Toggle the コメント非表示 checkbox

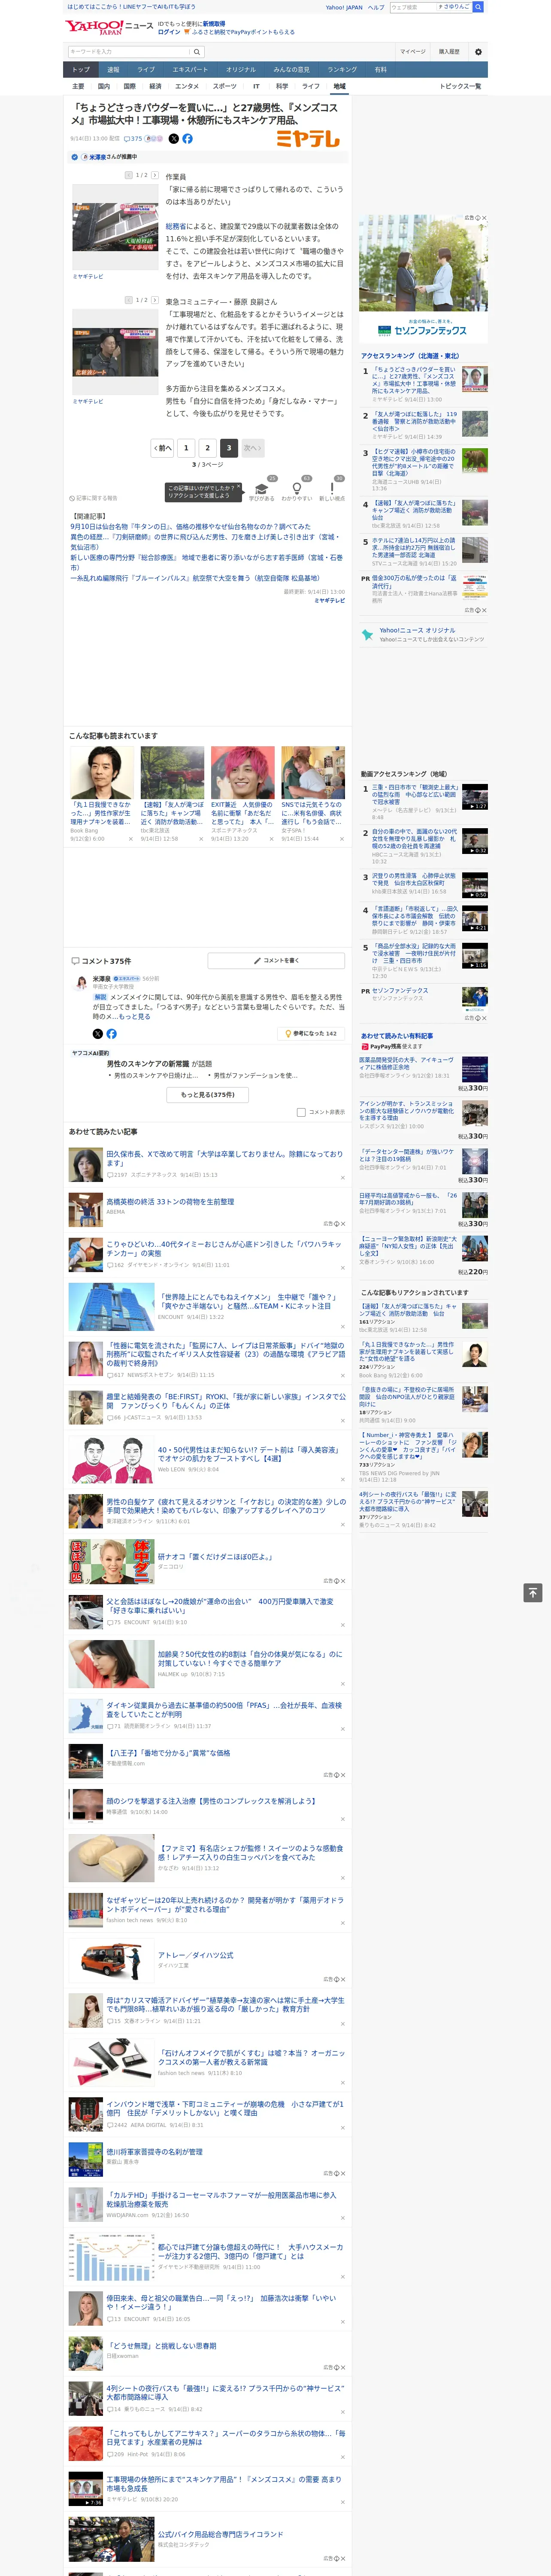click(301, 1112)
